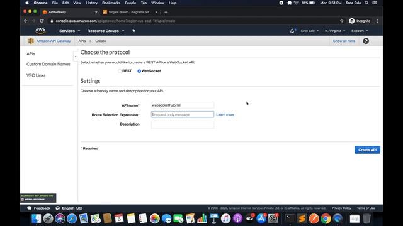Click into the API name field
The image size is (403, 226).
pyautogui.click(x=183, y=105)
